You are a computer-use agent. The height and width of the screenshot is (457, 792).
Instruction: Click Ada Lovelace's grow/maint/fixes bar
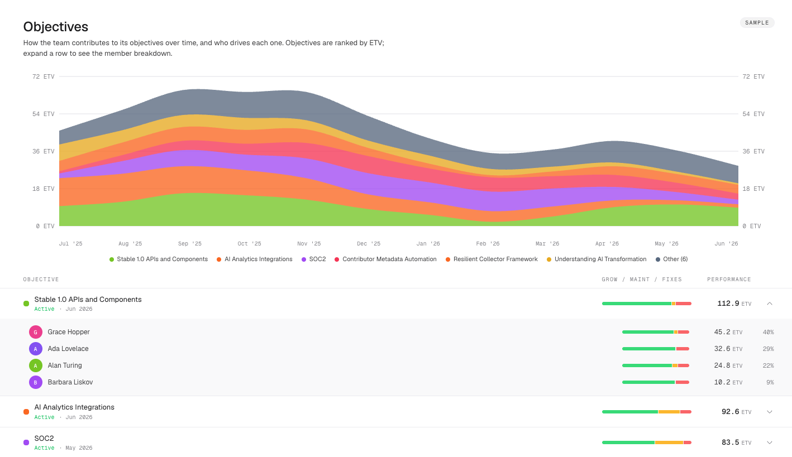point(656,349)
